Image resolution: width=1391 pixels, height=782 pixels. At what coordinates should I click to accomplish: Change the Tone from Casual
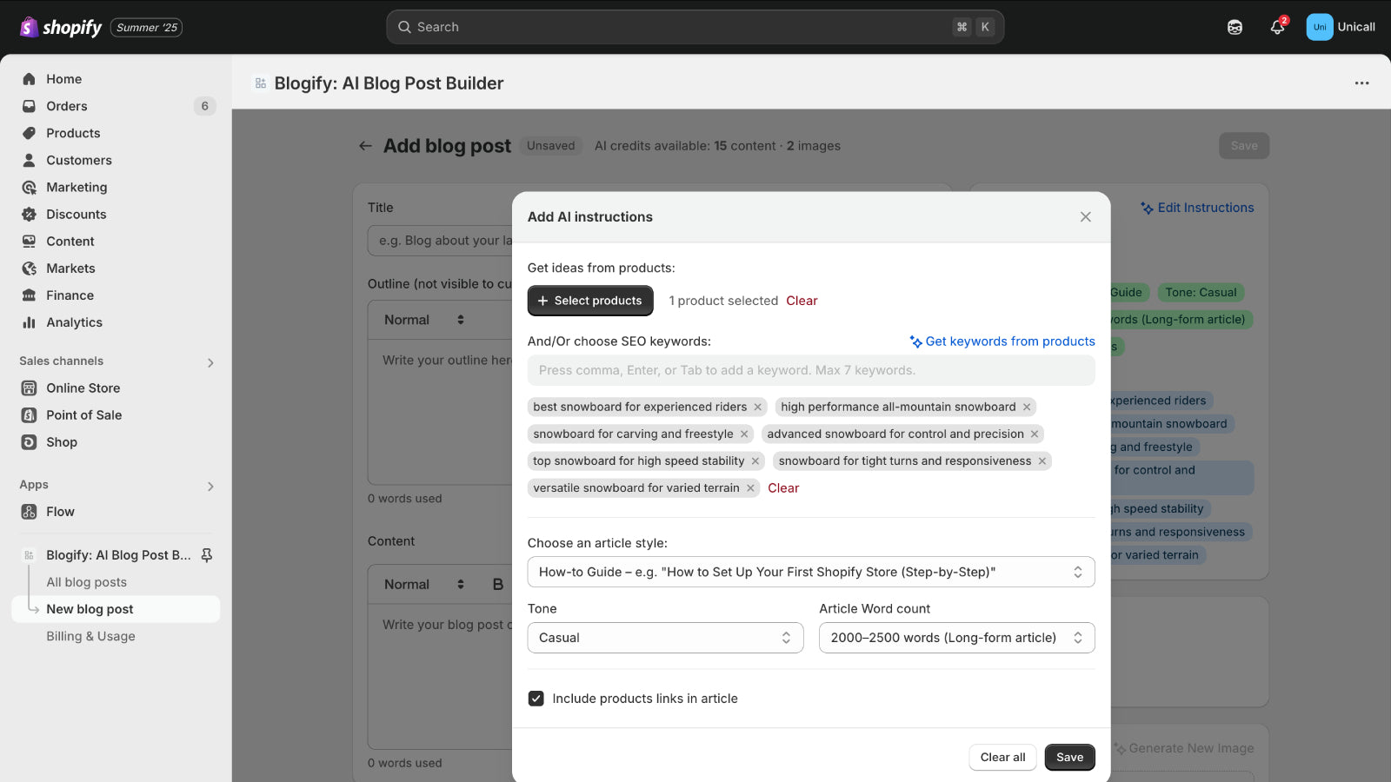pyautogui.click(x=664, y=637)
